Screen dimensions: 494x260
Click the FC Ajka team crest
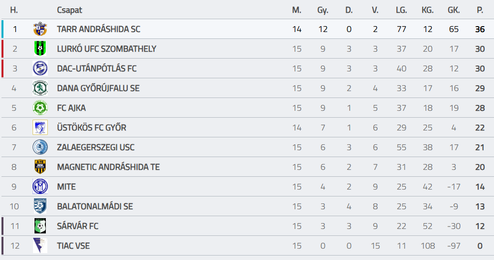pyautogui.click(x=40, y=108)
